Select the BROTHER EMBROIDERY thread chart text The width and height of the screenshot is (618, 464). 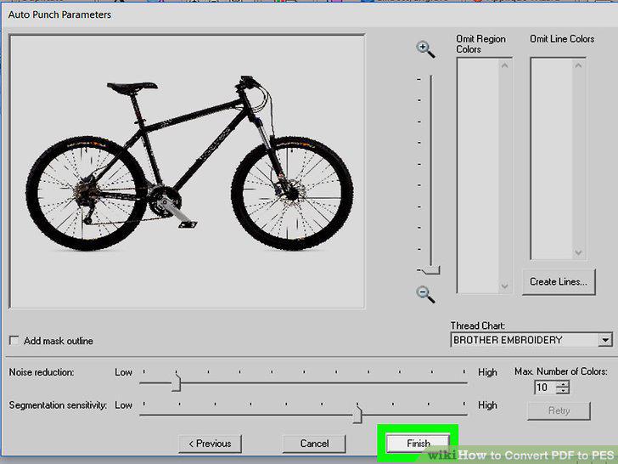pyautogui.click(x=508, y=340)
